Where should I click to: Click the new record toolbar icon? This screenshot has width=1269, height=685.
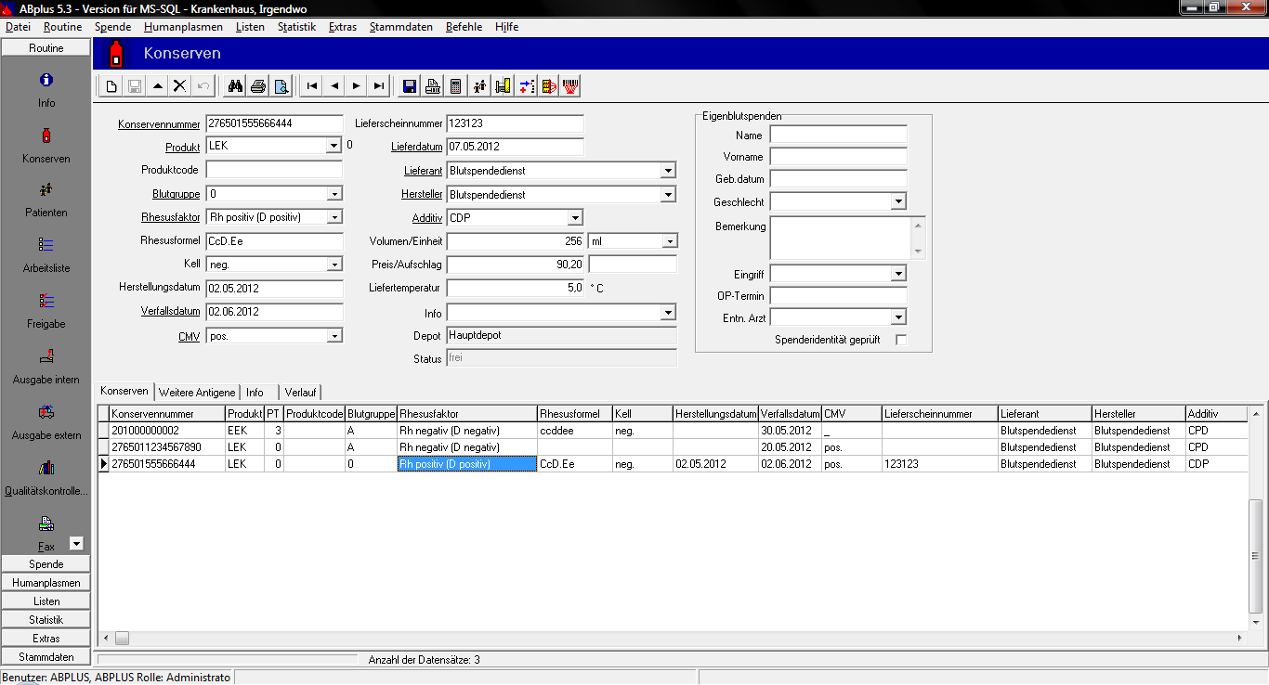pyautogui.click(x=111, y=86)
